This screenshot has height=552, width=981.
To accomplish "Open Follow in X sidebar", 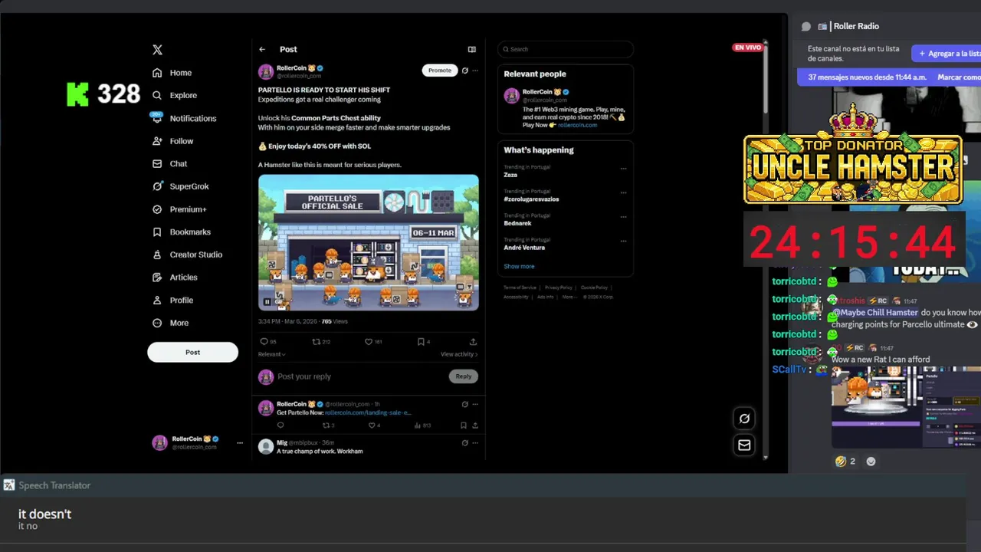I will coord(172,141).
